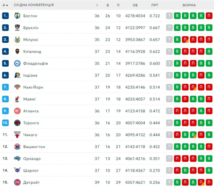Sort table by the # rank column
Image resolution: width=214 pixels, height=188 pixels.
[5, 5]
